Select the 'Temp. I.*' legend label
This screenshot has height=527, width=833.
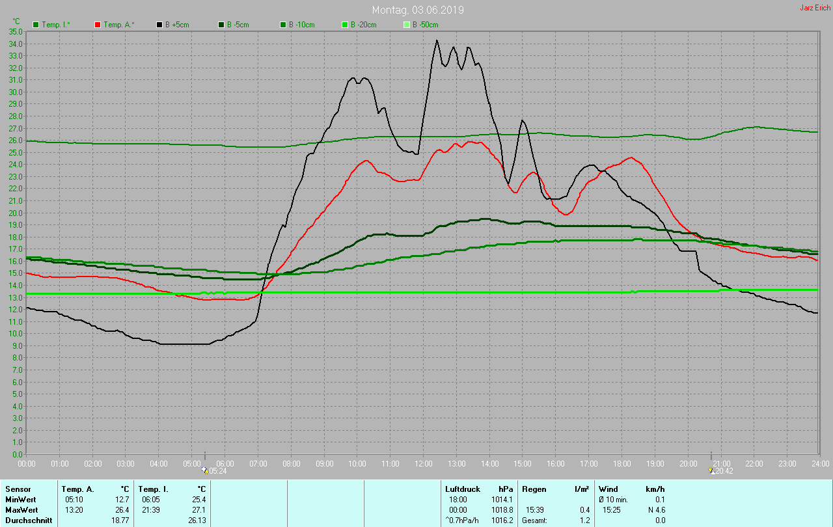point(56,25)
